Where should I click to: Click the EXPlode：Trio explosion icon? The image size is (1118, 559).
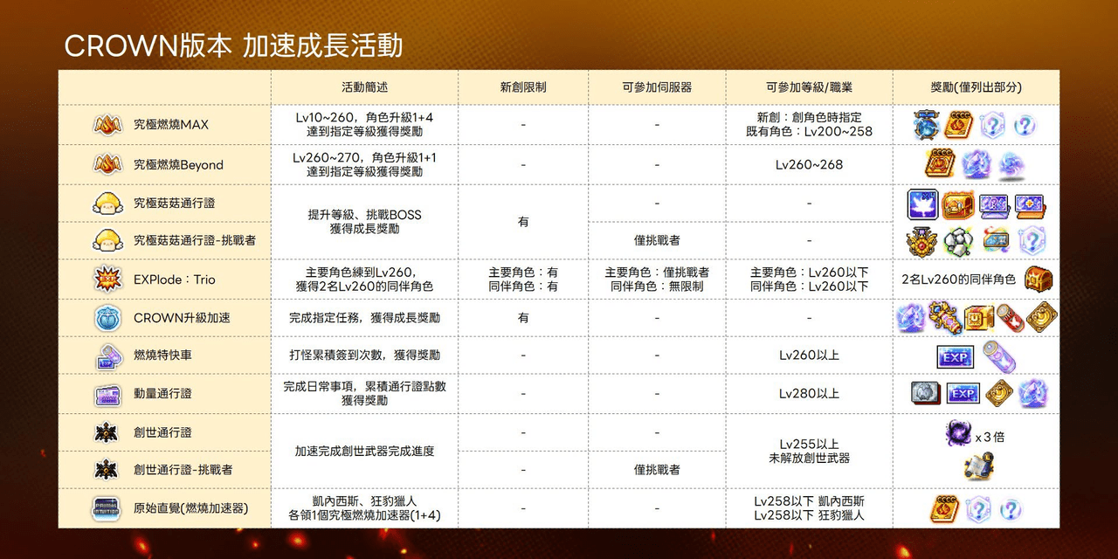107,279
